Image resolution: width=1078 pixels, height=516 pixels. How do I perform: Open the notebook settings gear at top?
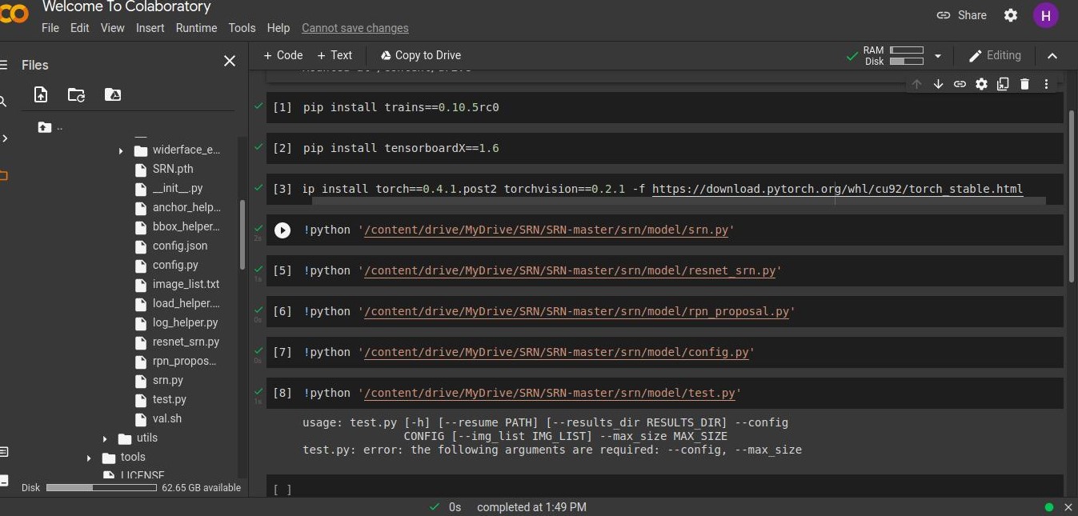[1011, 15]
